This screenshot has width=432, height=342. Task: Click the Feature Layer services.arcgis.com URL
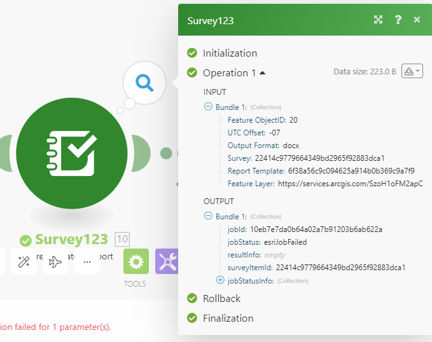click(x=351, y=184)
